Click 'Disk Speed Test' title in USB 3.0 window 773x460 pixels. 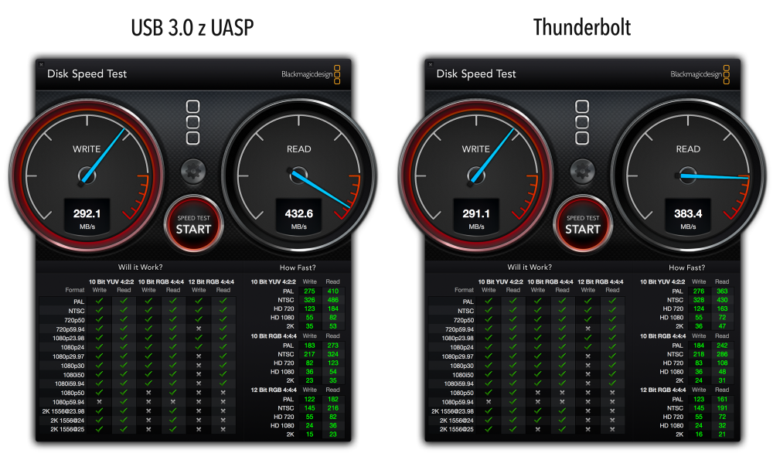87,74
